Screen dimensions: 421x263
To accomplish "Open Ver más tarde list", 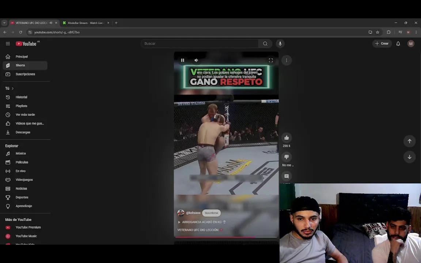I will [x=25, y=115].
